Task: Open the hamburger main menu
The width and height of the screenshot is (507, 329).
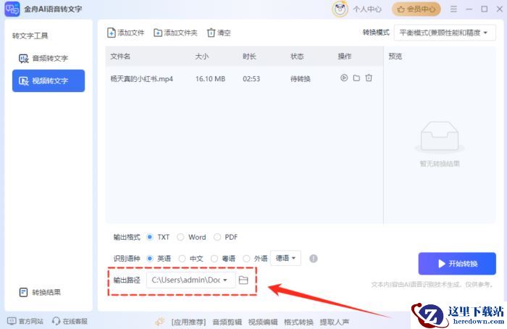Action: click(x=453, y=9)
